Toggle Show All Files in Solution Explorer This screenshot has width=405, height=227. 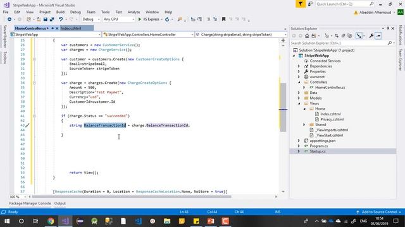(x=350, y=36)
